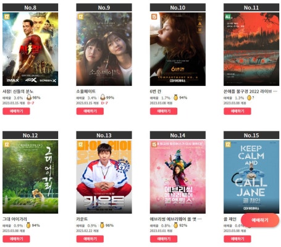The height and width of the screenshot is (247, 281).
Task: Click the age 15 badge on No.10 poster
Action: (x=154, y=17)
